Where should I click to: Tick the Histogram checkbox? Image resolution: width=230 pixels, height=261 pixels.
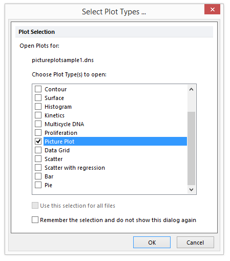[x=38, y=107]
